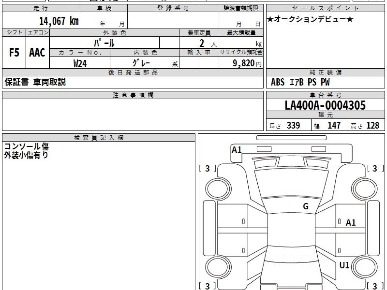Click the A1 mark beside the side door
The image size is (387, 290).
click(351, 223)
